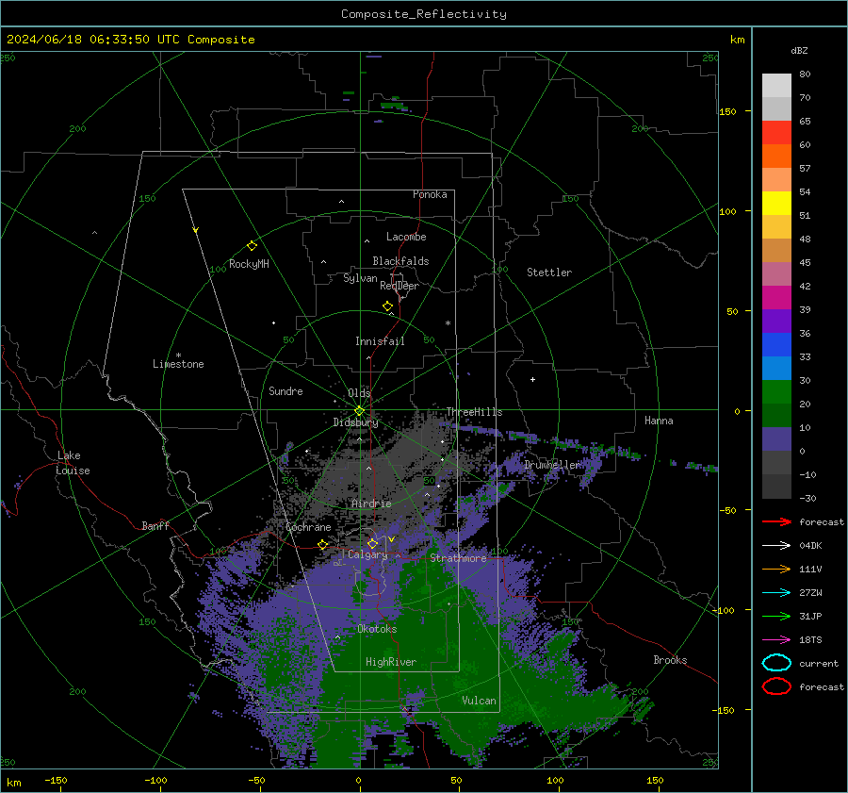Click the Sundre town label
Viewport: 848px width, 793px height.
click(285, 391)
